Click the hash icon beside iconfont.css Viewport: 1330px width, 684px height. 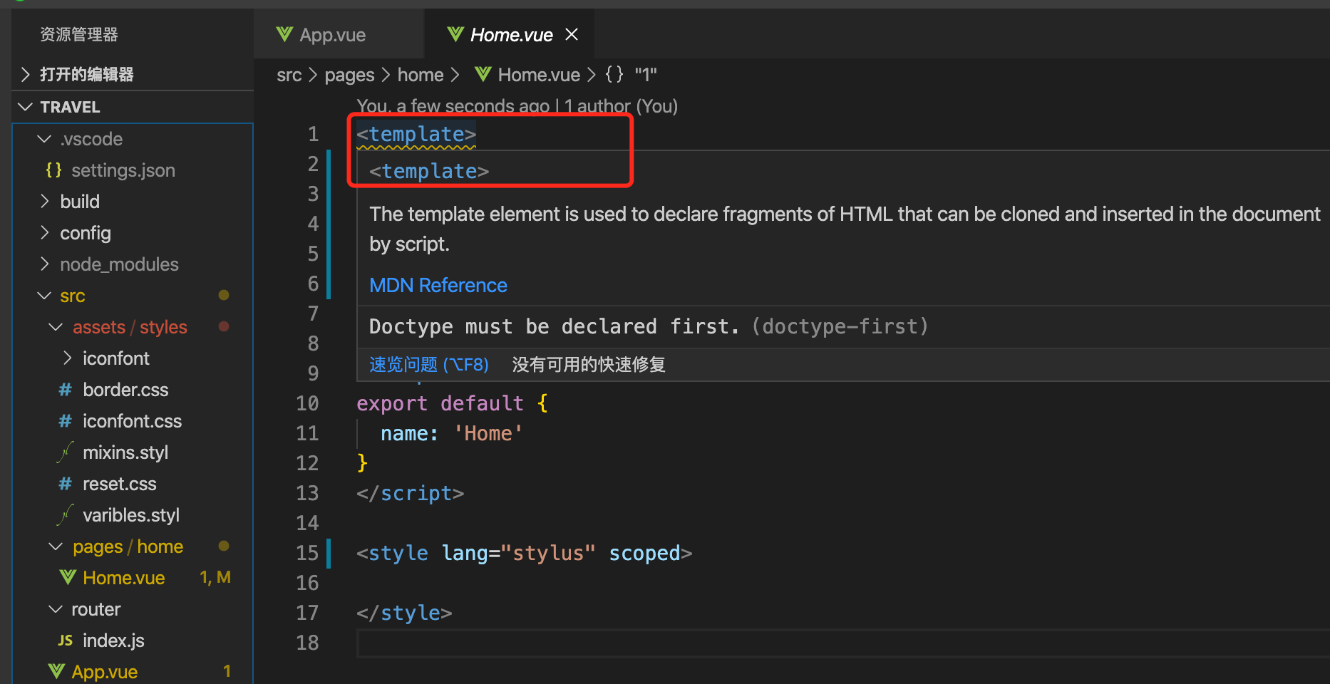click(65, 421)
